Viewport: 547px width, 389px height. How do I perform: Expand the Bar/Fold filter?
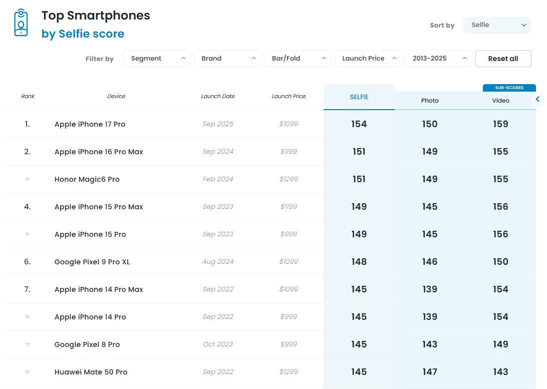[x=298, y=59]
